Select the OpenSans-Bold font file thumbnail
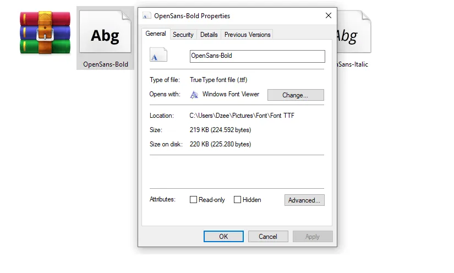The image size is (454, 273). point(105,31)
